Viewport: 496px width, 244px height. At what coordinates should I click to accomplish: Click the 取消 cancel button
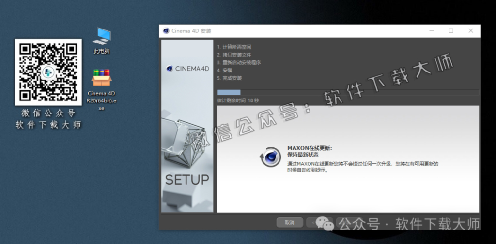290,223
